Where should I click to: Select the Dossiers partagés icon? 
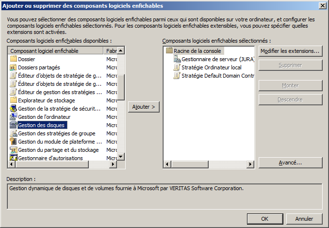click(14, 67)
